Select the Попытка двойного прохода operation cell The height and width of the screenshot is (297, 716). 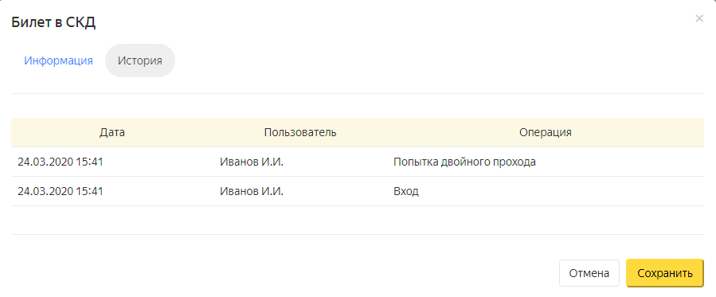coord(464,162)
